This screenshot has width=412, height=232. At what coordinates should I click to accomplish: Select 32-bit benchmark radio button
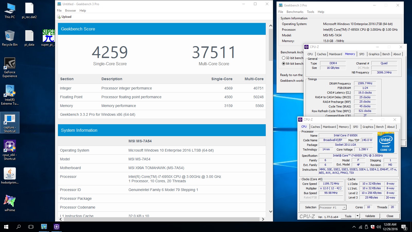pyautogui.click(x=284, y=58)
